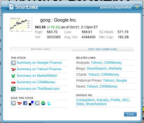Switch to Copy This Smart Link tab
This screenshot has height=123, width=144.
click(103, 49)
